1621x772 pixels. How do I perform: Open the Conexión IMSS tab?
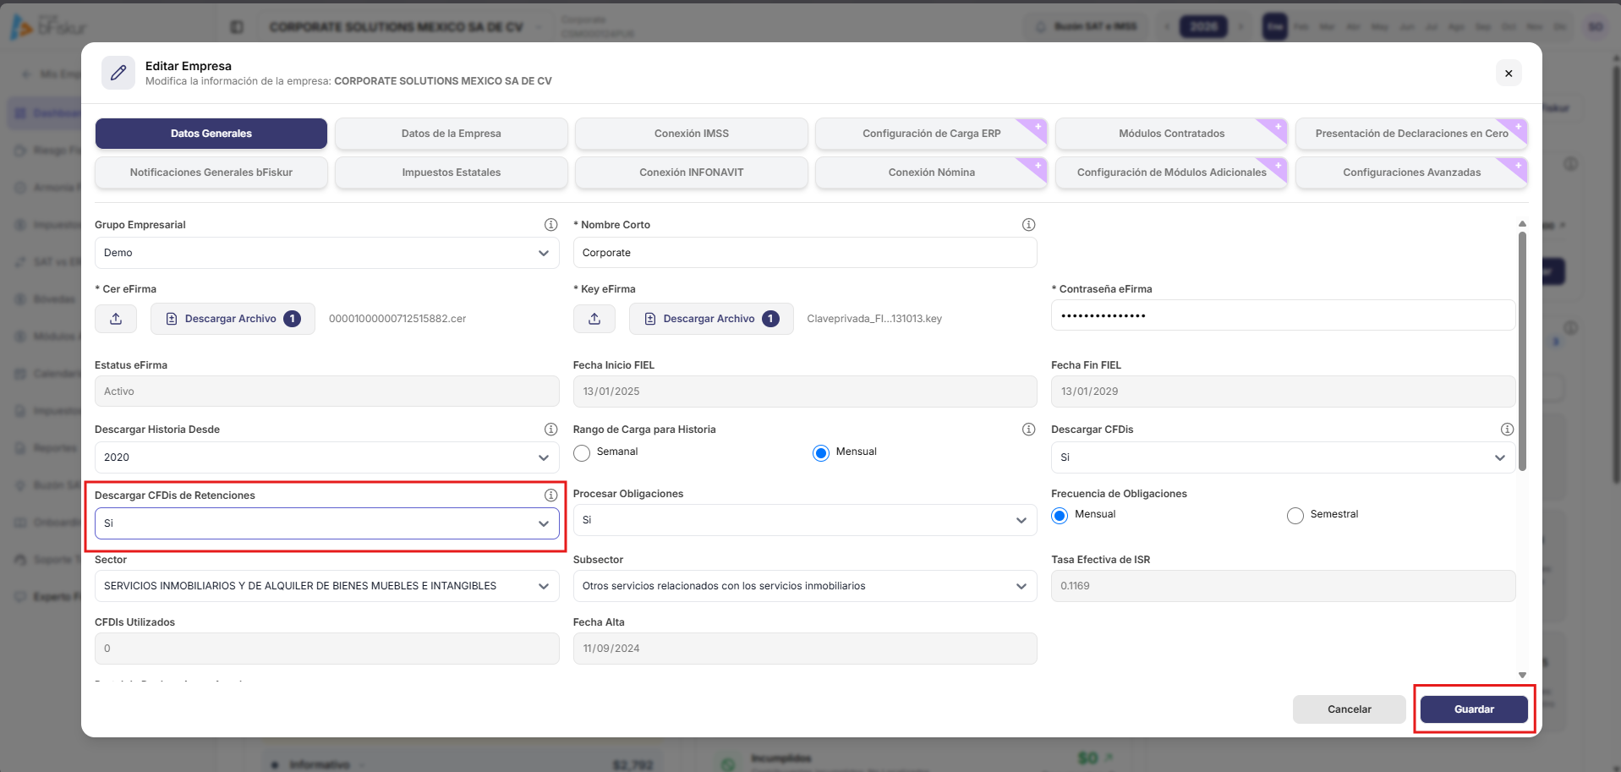pyautogui.click(x=692, y=134)
